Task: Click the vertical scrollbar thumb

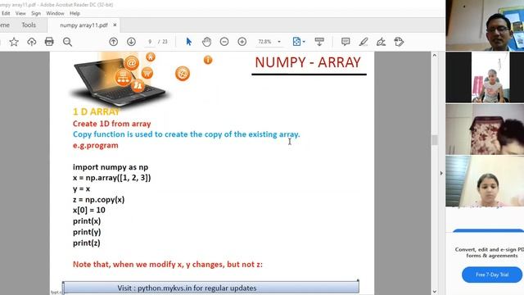Action: [435, 140]
